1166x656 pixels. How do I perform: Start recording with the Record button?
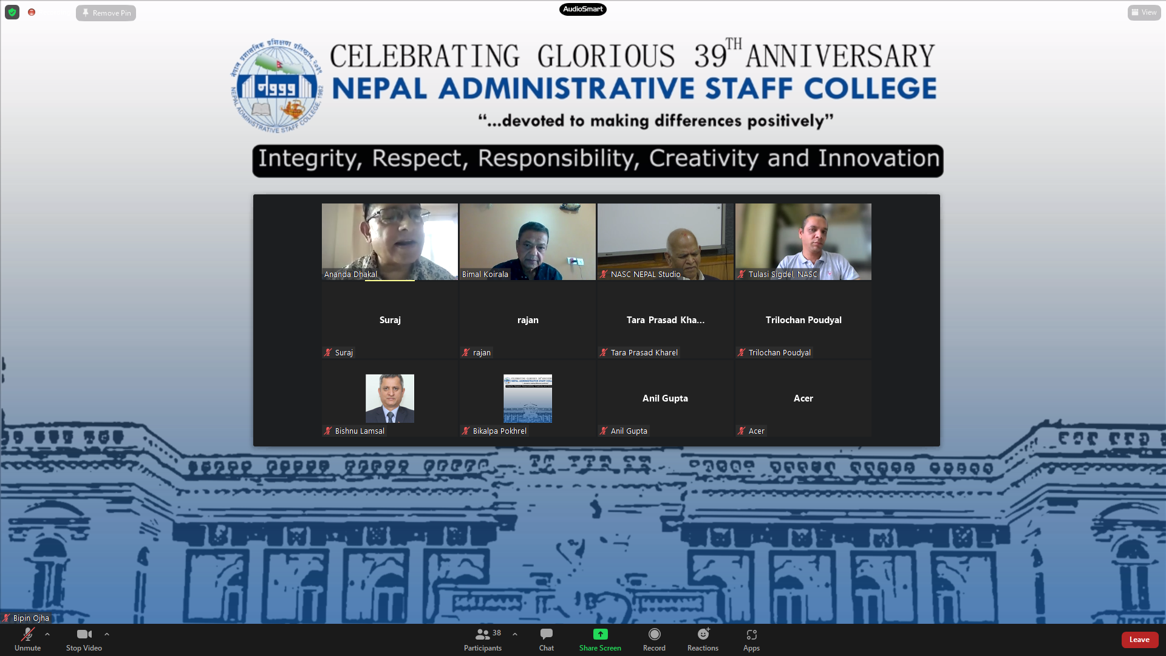(654, 640)
